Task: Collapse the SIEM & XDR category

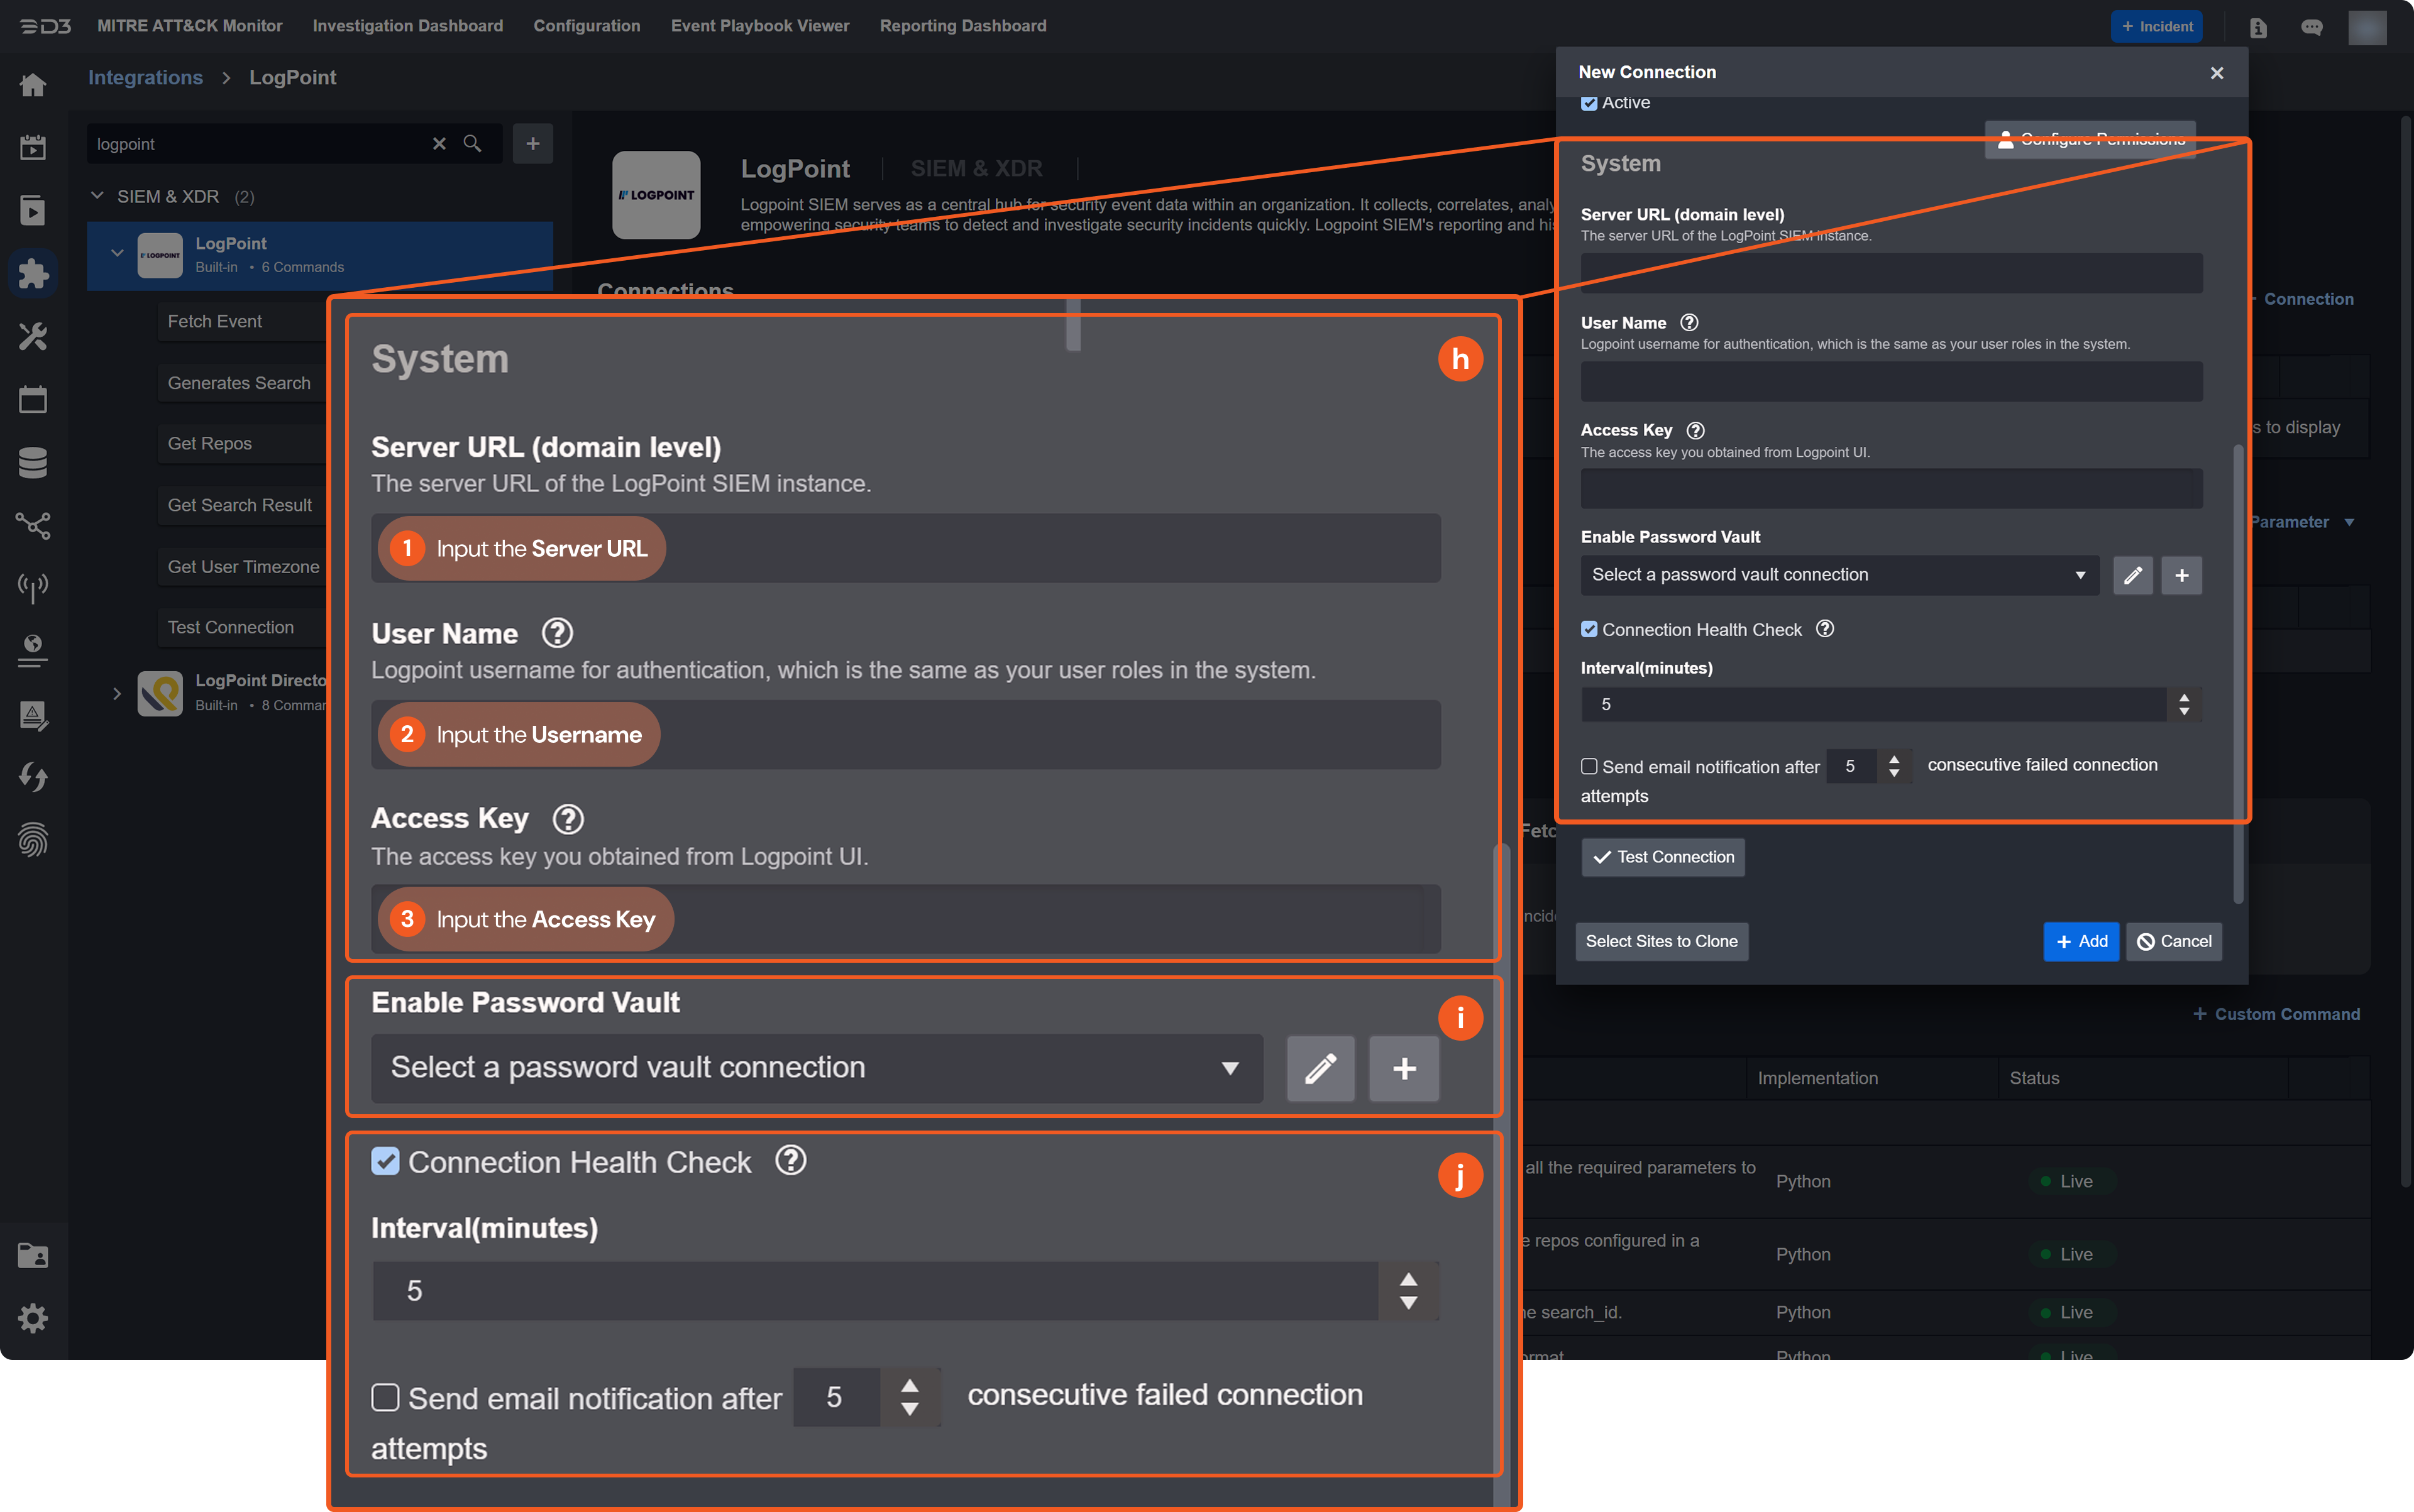Action: pyautogui.click(x=97, y=196)
